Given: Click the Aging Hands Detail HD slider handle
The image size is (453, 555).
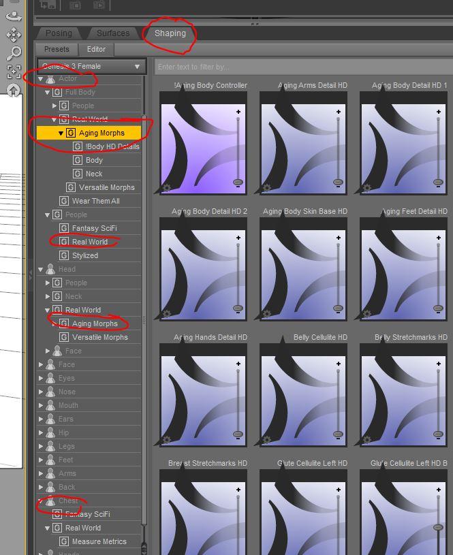Looking at the screenshot, I should 238,434.
